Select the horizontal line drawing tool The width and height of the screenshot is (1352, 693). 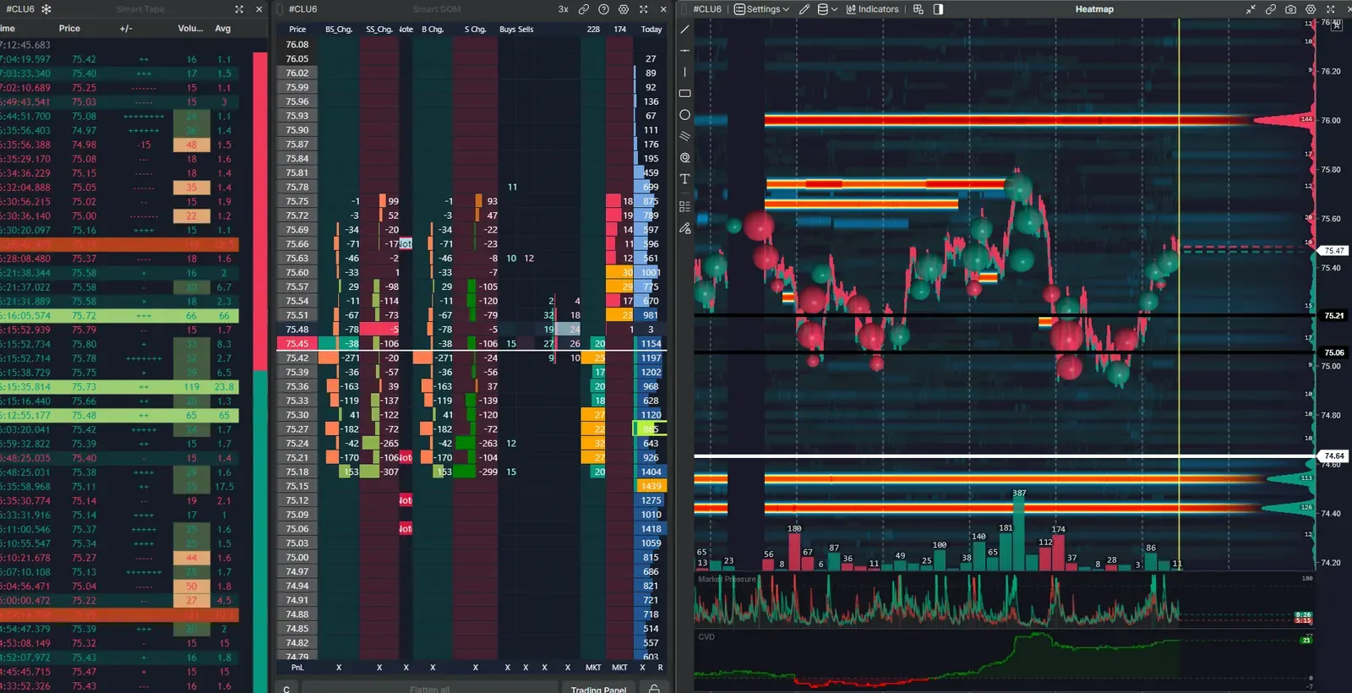pyautogui.click(x=684, y=51)
